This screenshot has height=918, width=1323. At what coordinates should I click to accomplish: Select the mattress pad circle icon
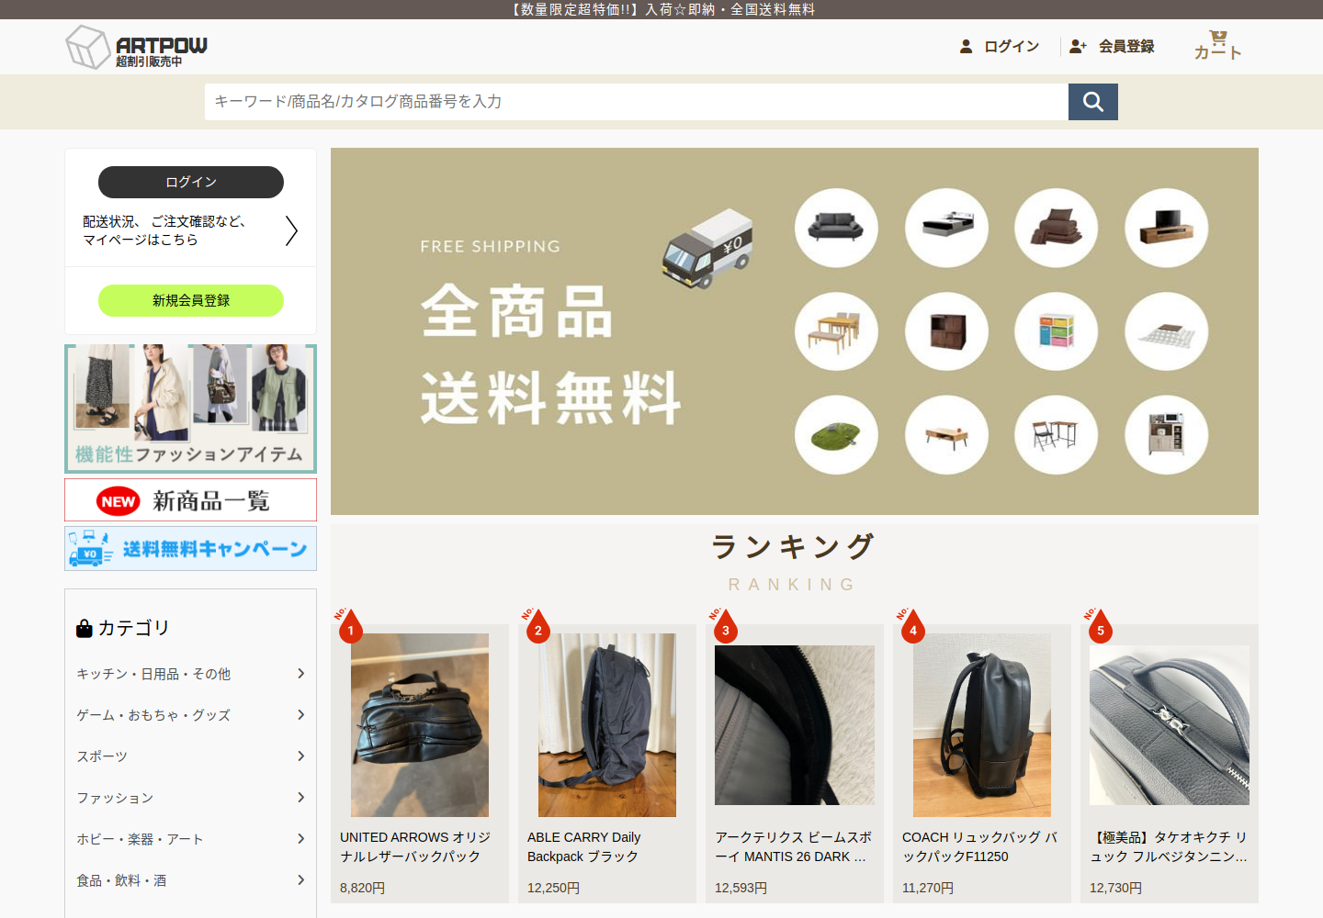1166,331
